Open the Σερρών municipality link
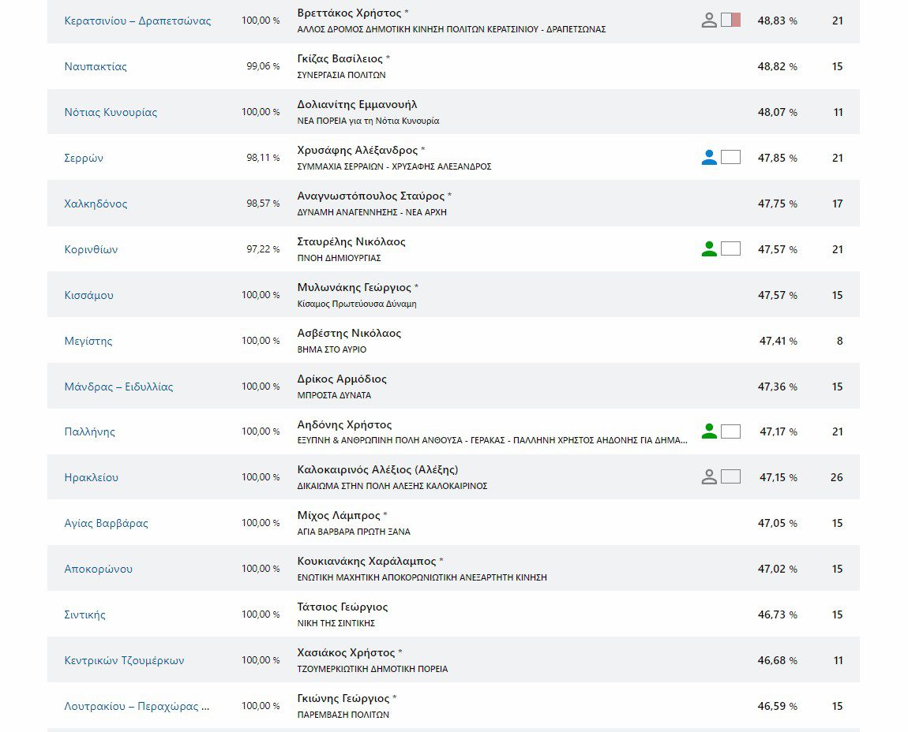Viewport: 908px width, 732px height. (84, 158)
